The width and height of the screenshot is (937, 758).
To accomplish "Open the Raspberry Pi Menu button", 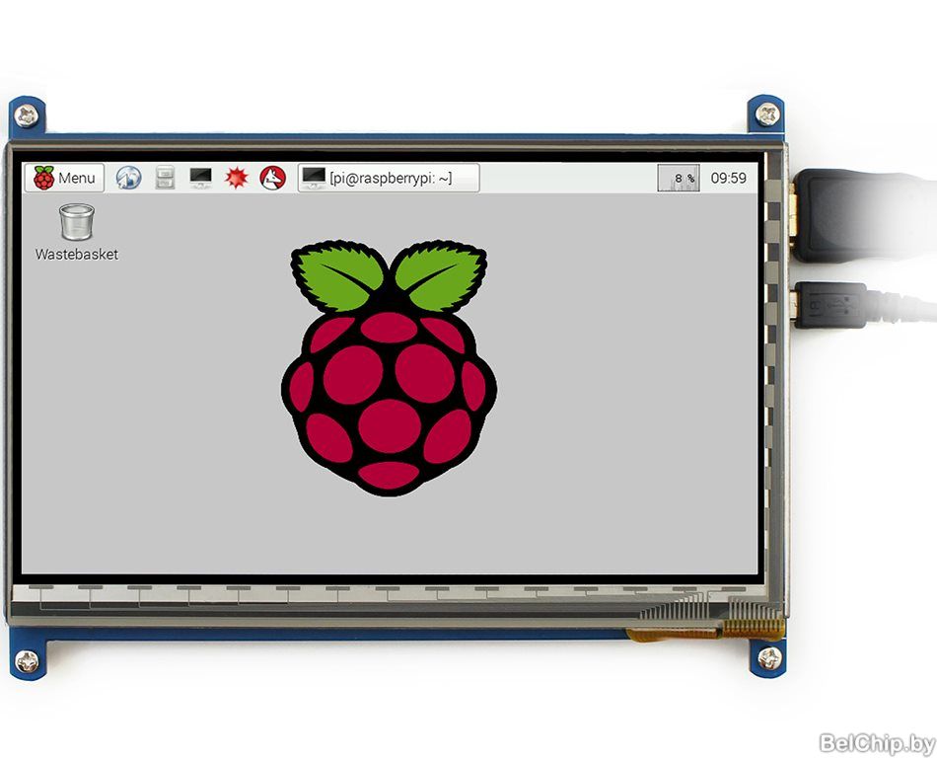I will click(x=64, y=178).
